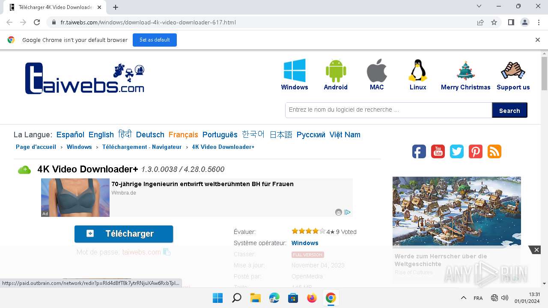Go to Page d'accueil breadcrumb

tap(36, 147)
